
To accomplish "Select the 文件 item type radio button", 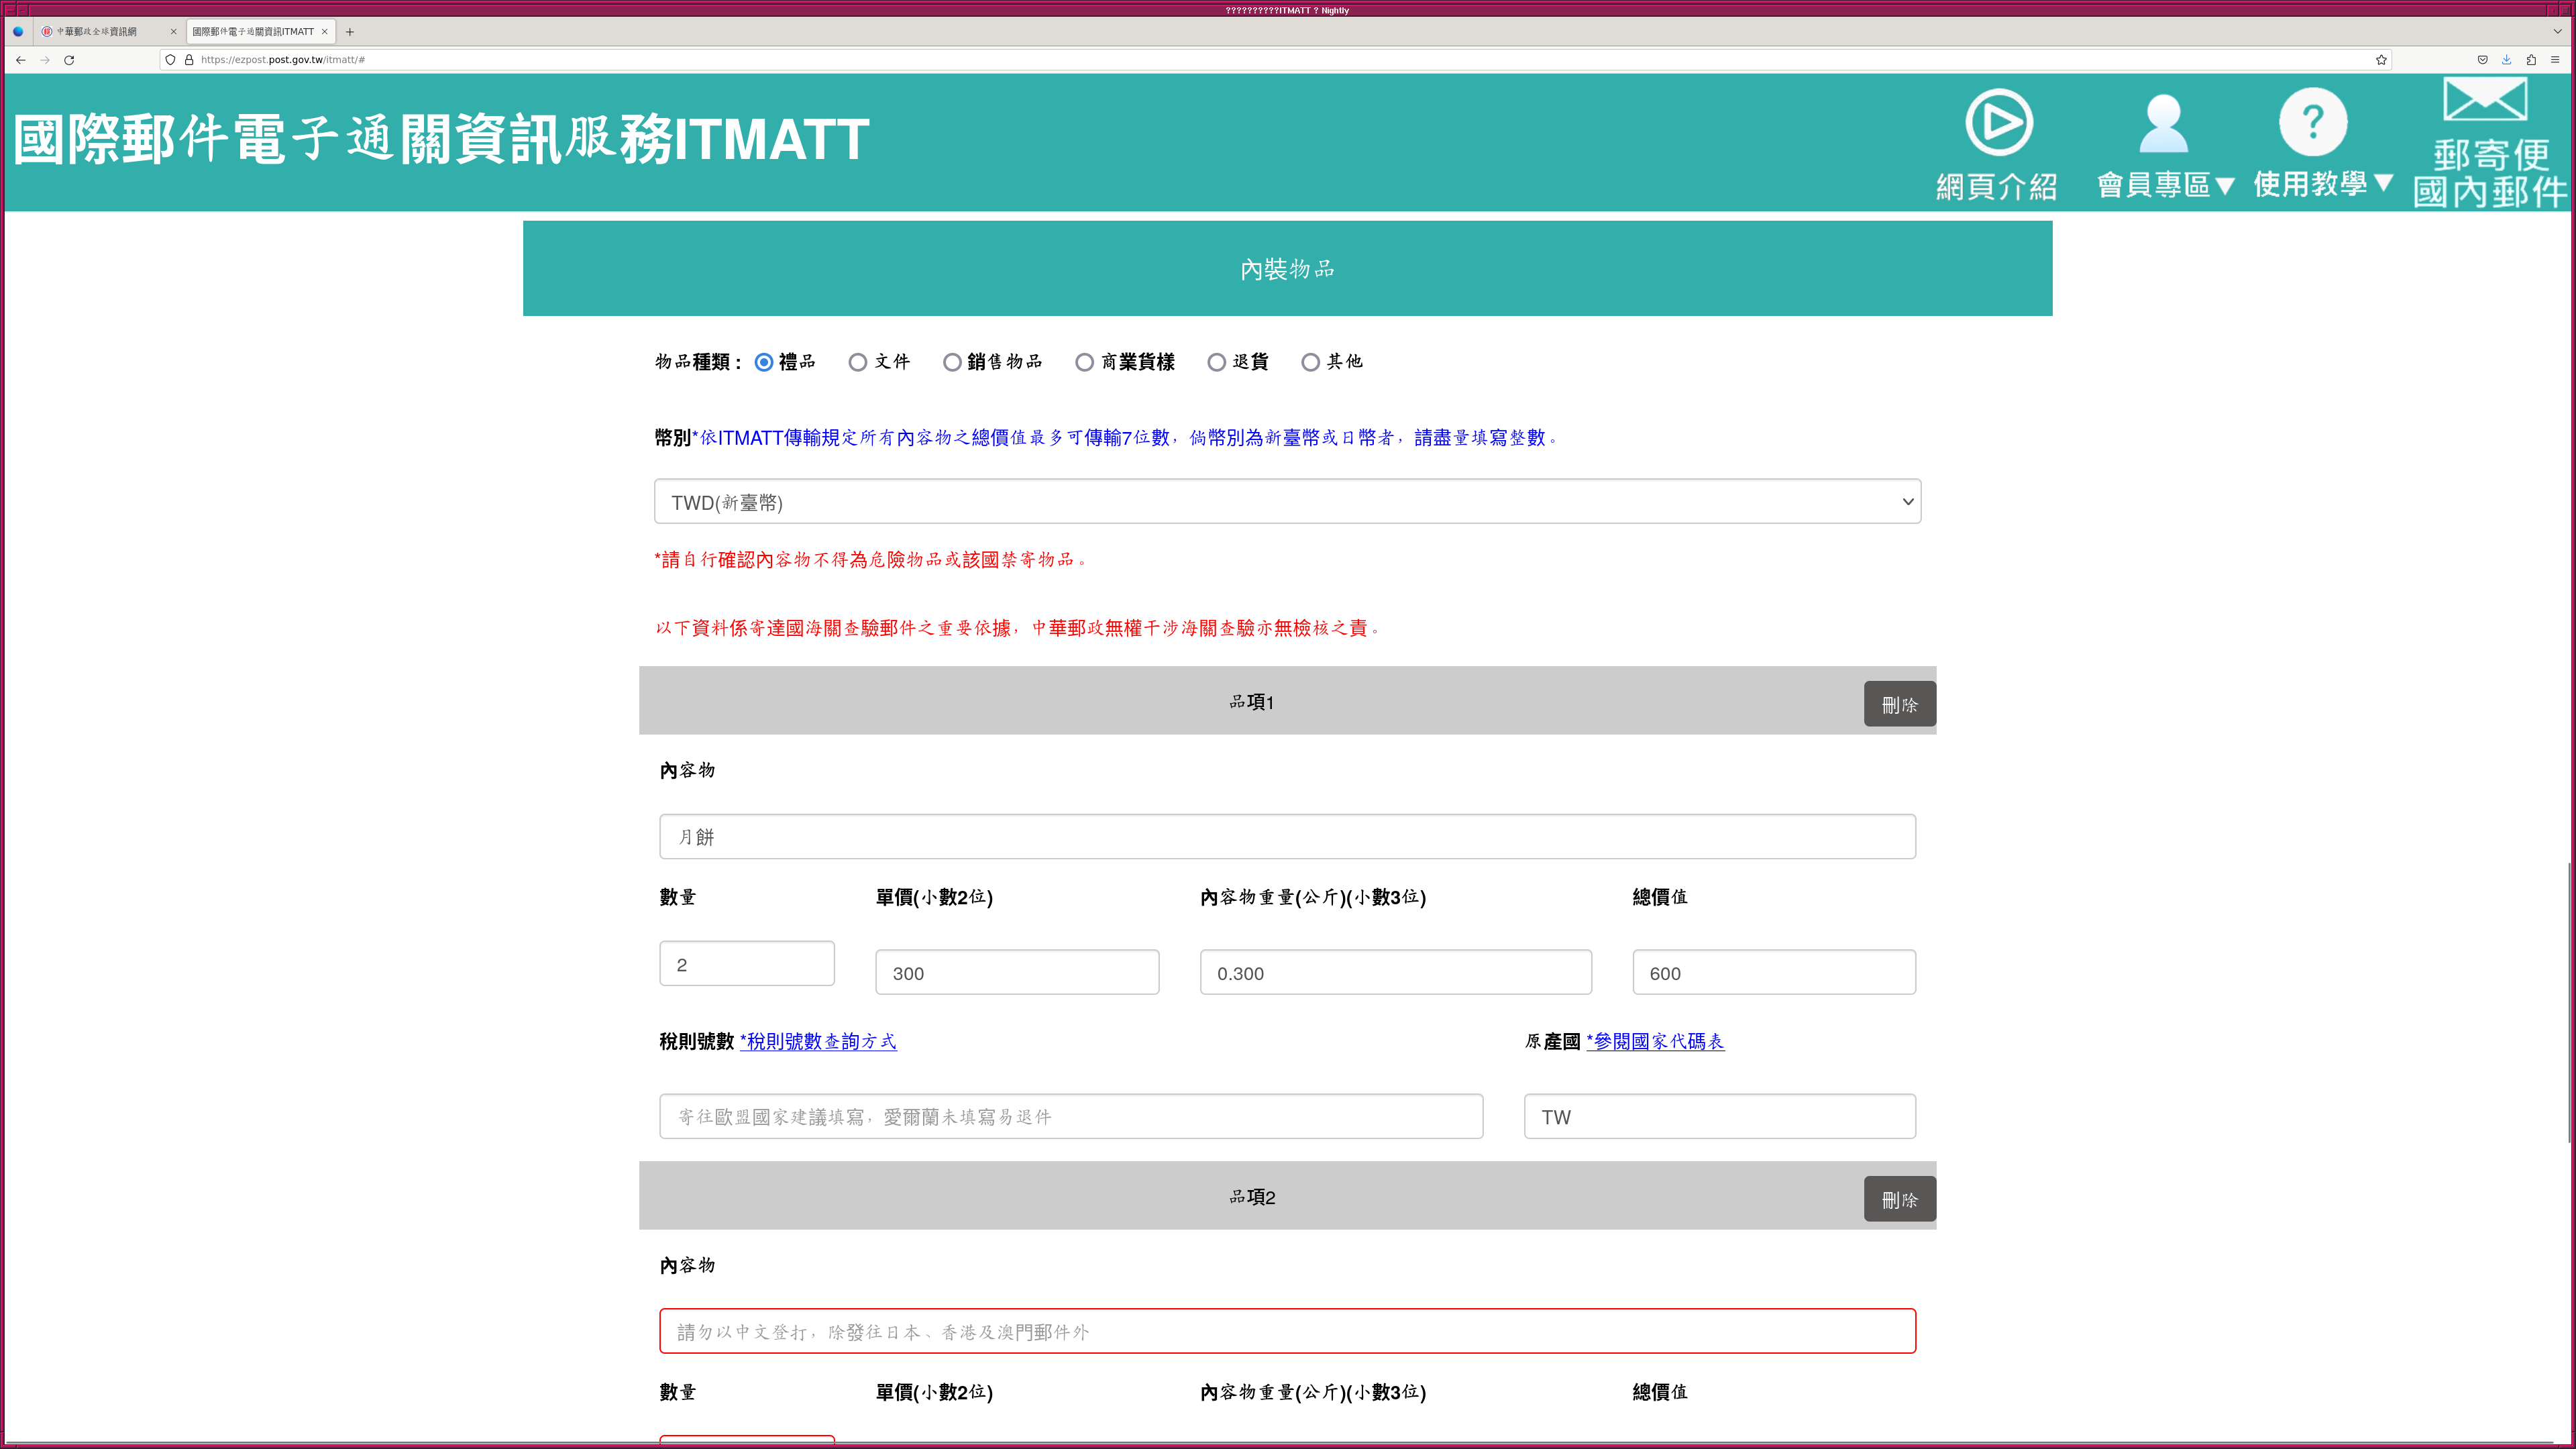I will pyautogui.click(x=858, y=362).
